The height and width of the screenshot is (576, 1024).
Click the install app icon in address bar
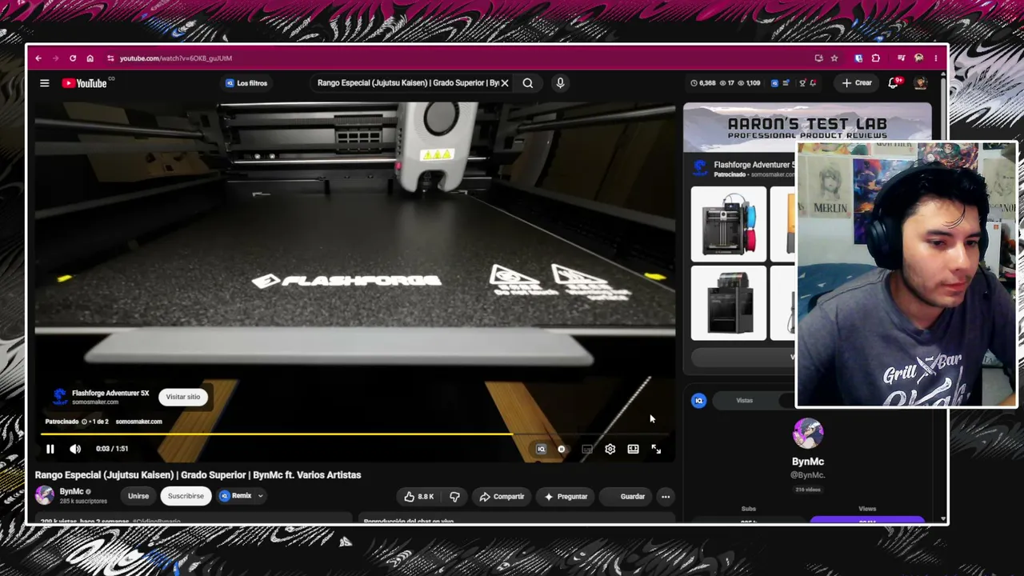[818, 58]
